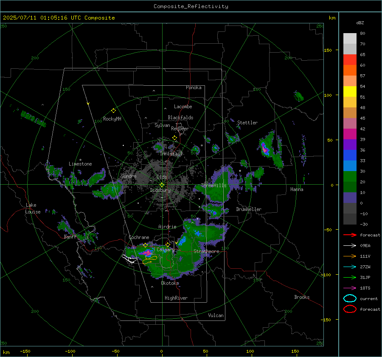
Task: Click the Red Deer city label
Action: (x=180, y=129)
